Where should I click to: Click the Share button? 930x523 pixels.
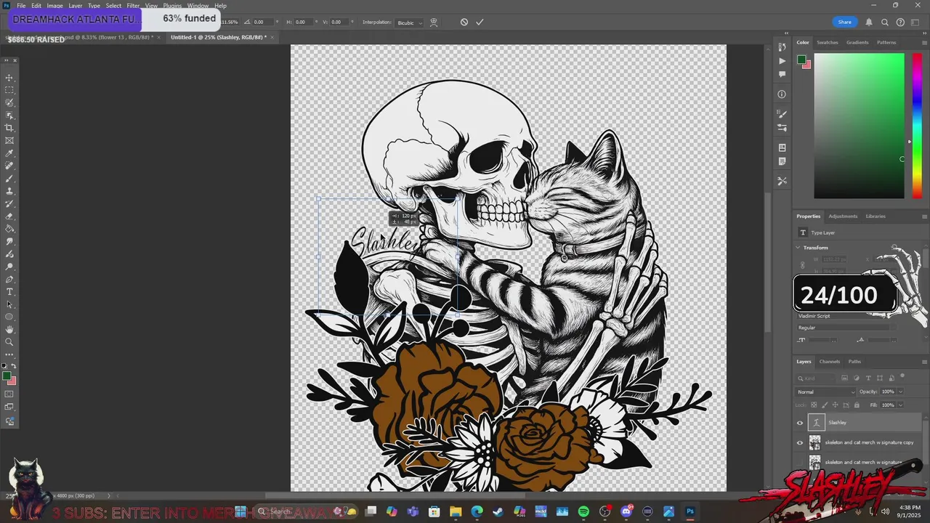[x=844, y=22]
